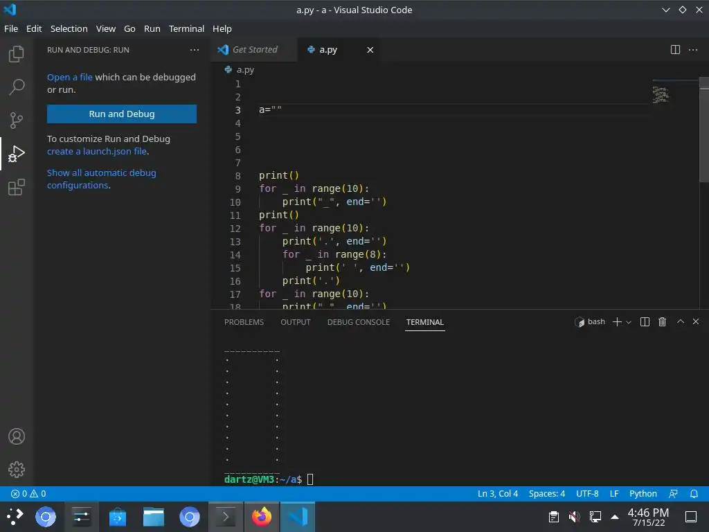Click 'create a launch.json file' link

pyautogui.click(x=97, y=152)
